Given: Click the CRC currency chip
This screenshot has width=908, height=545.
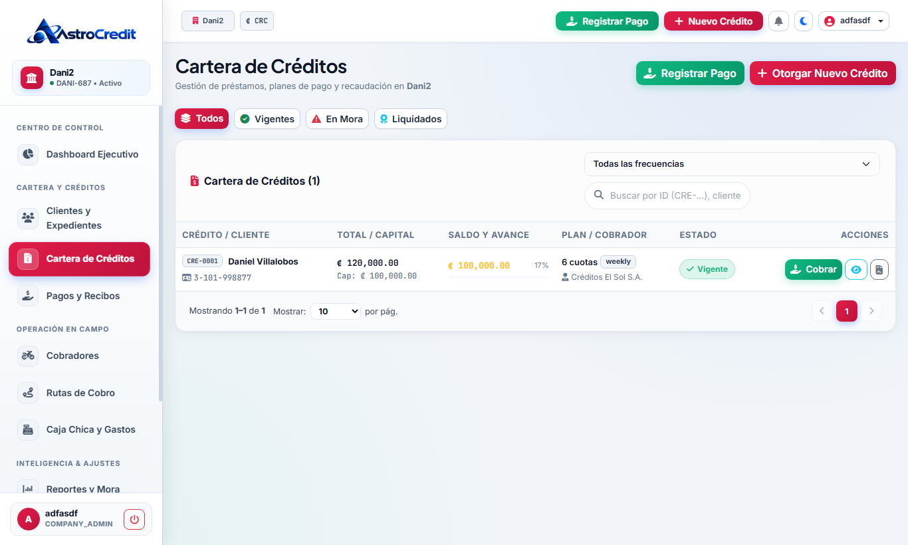Looking at the screenshot, I should [x=257, y=21].
